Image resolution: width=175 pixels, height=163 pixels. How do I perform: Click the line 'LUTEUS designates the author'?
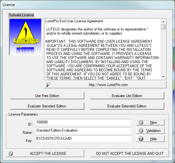[x=97, y=29]
